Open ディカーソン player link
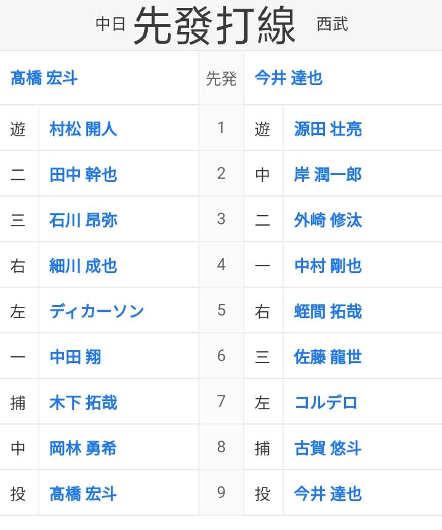 97,311
